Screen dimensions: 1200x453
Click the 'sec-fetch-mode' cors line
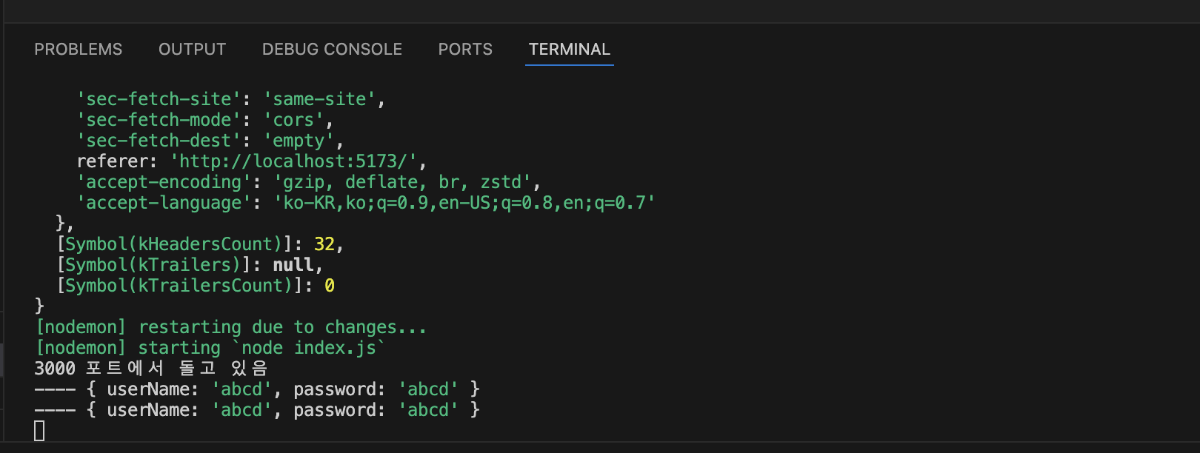tap(205, 120)
